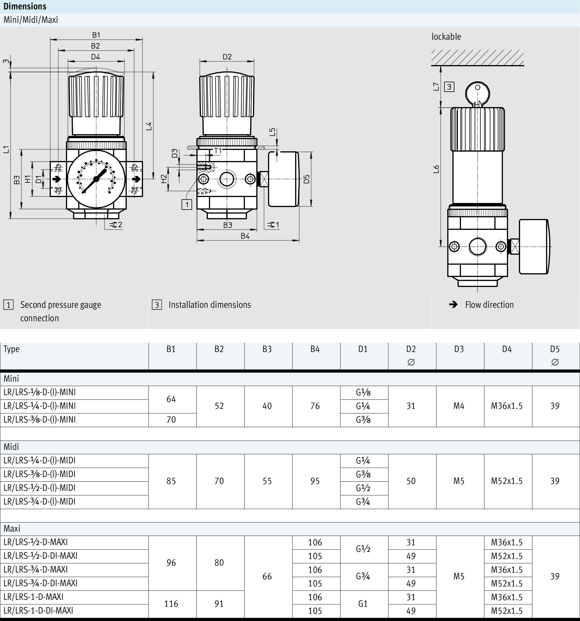Click the boxed number 3 legend icon
Image resolution: width=580 pixels, height=621 pixels.
(157, 305)
